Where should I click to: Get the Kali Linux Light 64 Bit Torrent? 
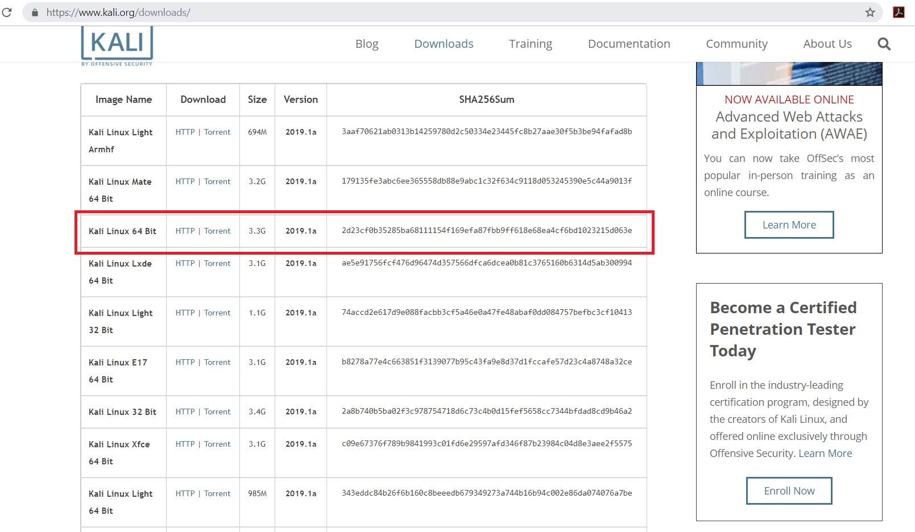(x=217, y=493)
